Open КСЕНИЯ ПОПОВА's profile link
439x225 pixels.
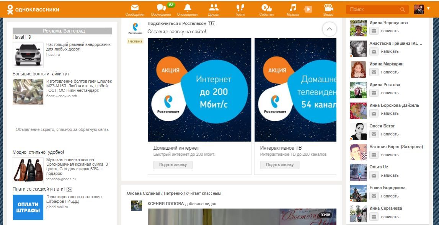(166, 204)
